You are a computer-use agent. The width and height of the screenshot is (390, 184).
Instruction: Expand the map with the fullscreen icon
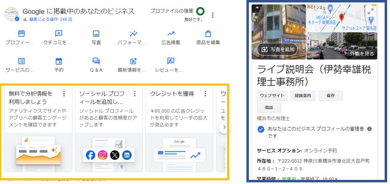tap(371, 11)
